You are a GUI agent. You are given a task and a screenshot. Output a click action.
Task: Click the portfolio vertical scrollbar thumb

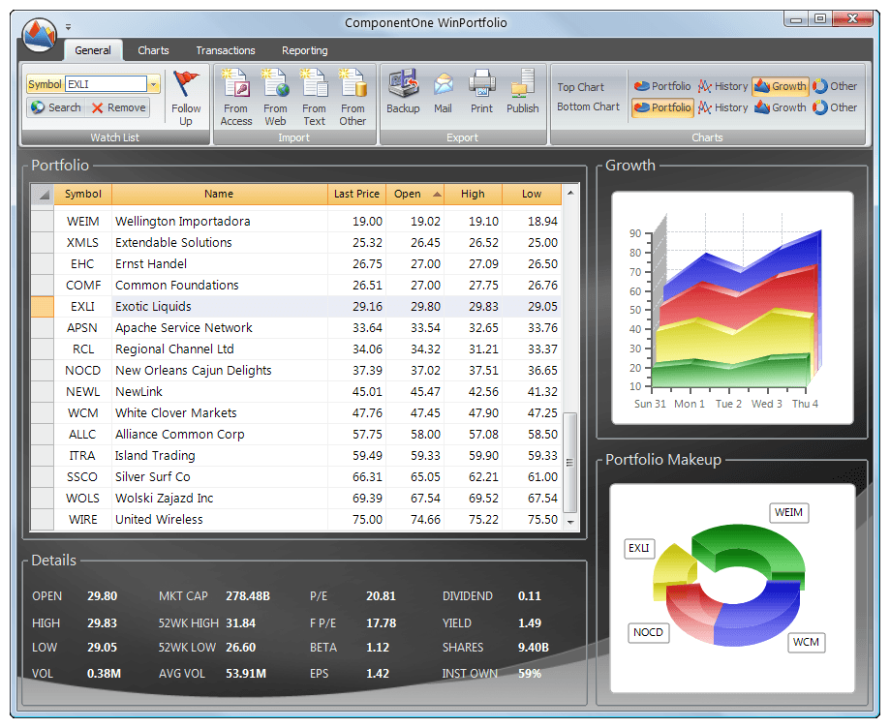tap(570, 463)
